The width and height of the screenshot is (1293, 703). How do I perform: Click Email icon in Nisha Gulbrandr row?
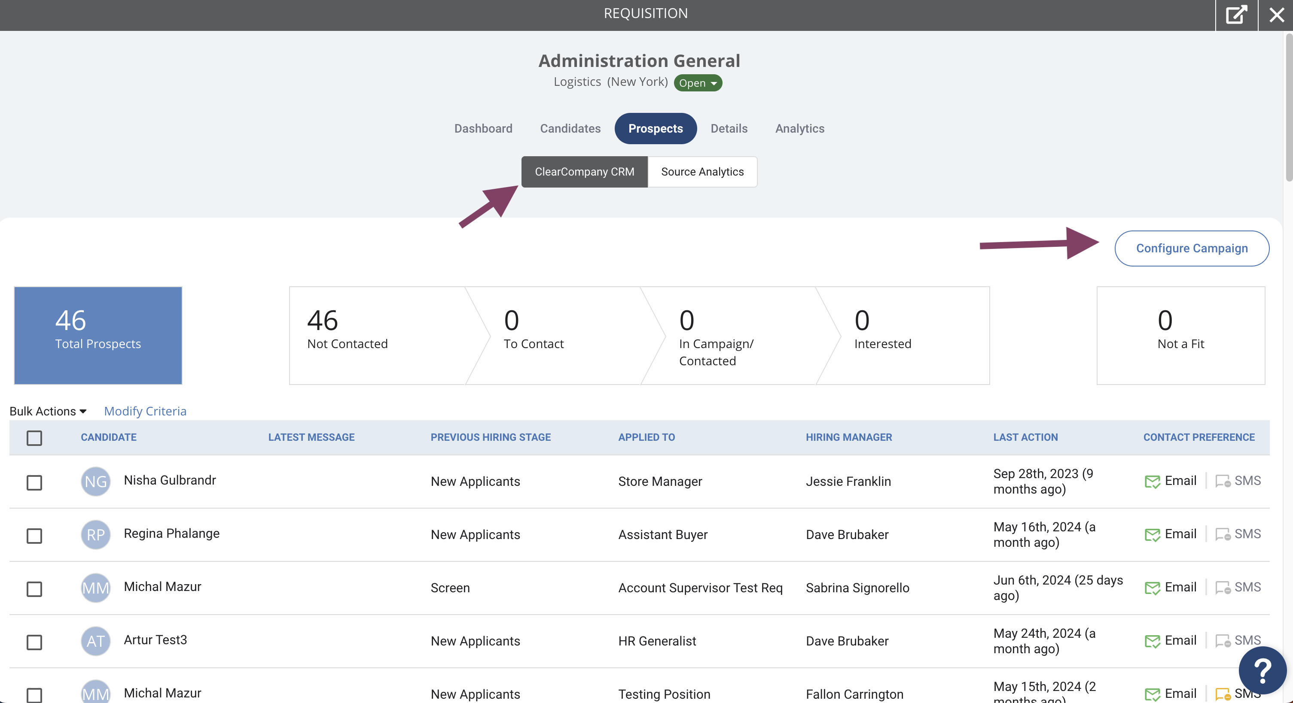click(1153, 482)
